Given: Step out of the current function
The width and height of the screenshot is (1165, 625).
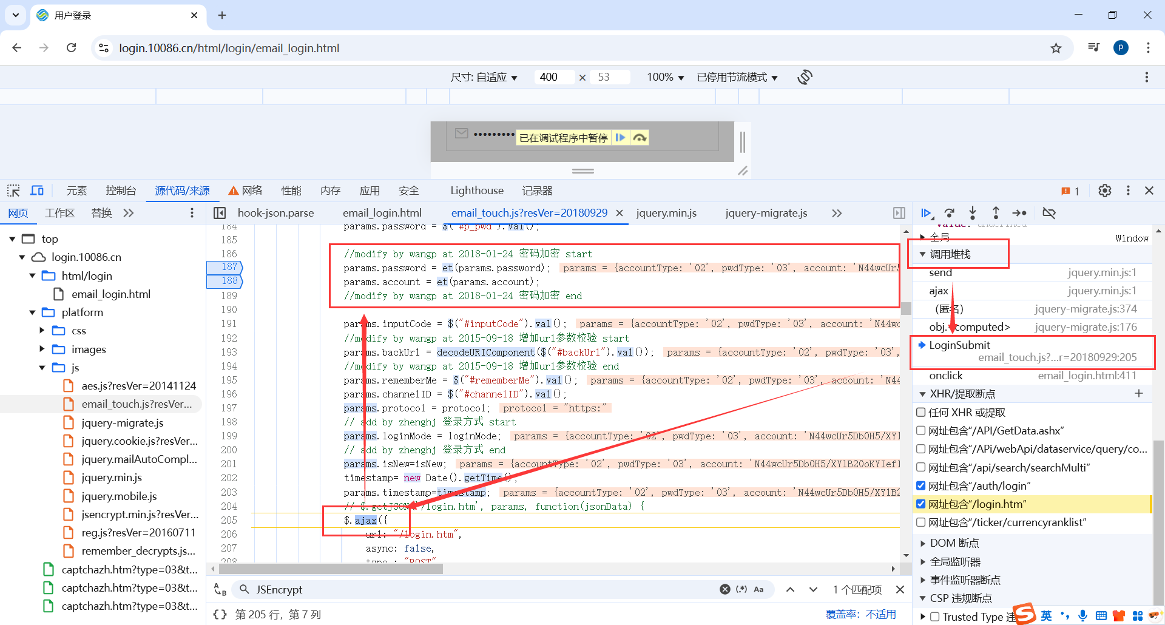Looking at the screenshot, I should coord(996,213).
